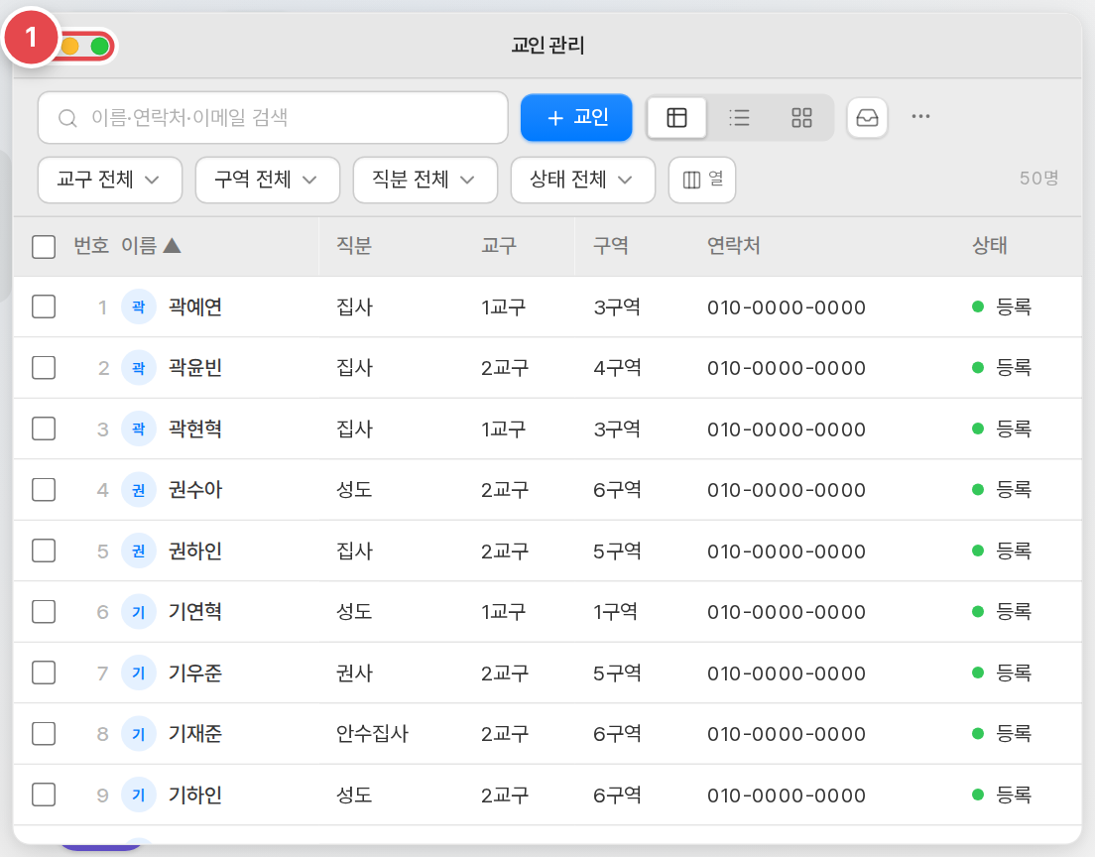
Task: Click the green zoom window button
Action: click(x=100, y=46)
